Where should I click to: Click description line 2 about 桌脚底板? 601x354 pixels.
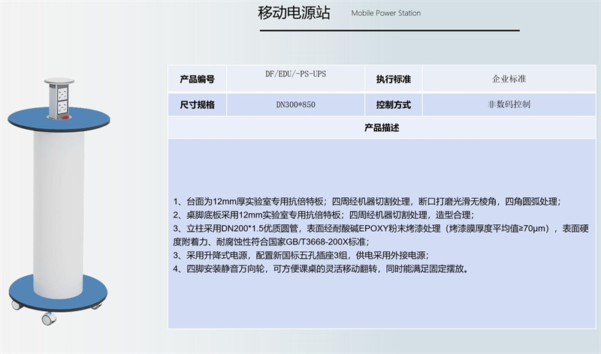point(324,214)
